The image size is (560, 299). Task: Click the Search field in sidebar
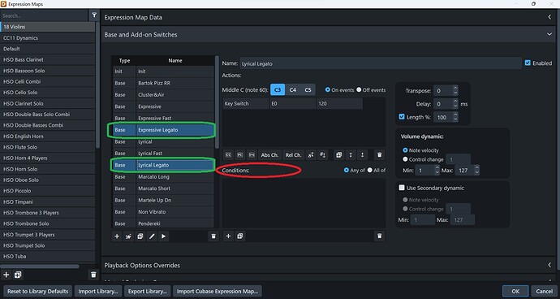pyautogui.click(x=44, y=15)
